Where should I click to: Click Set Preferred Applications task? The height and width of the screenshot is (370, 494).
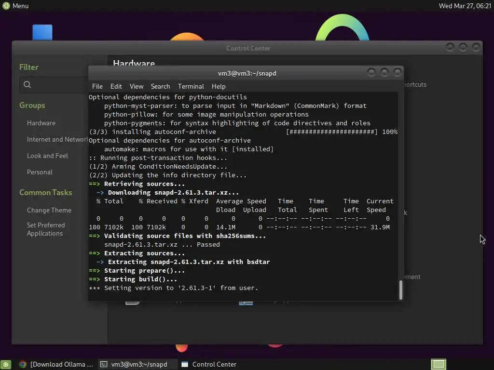tap(46, 229)
